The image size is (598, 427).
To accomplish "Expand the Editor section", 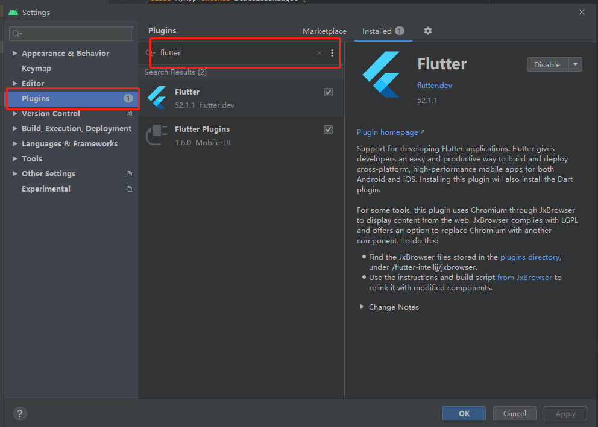I will (14, 83).
